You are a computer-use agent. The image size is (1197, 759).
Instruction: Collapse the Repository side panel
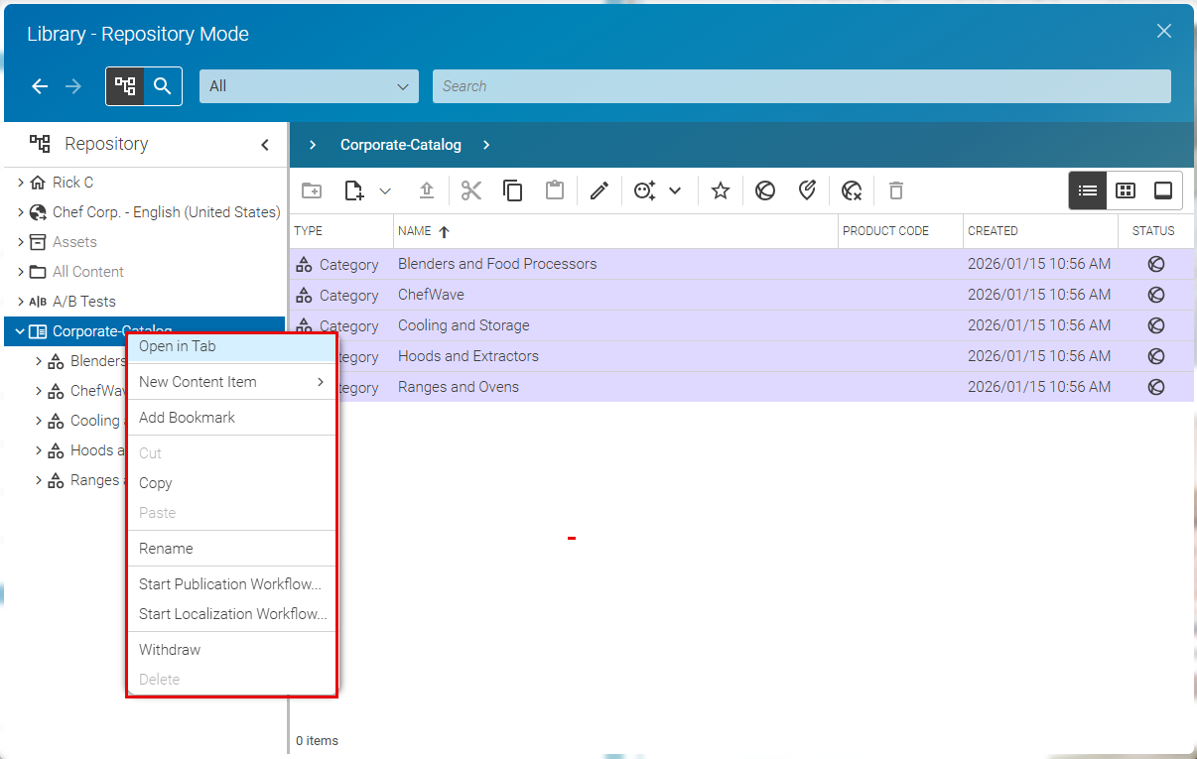pos(265,145)
